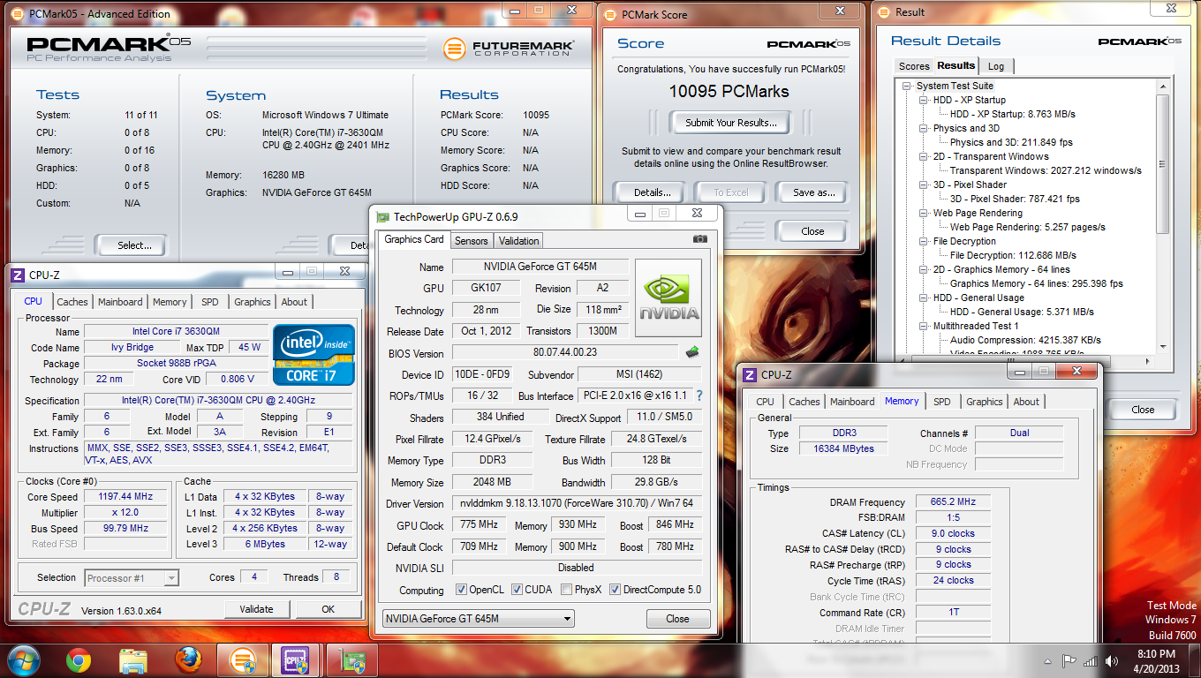The width and height of the screenshot is (1201, 678).
Task: Select the 'Web Page Rendering: 5.257 pages/s' row
Action: pos(1028,228)
